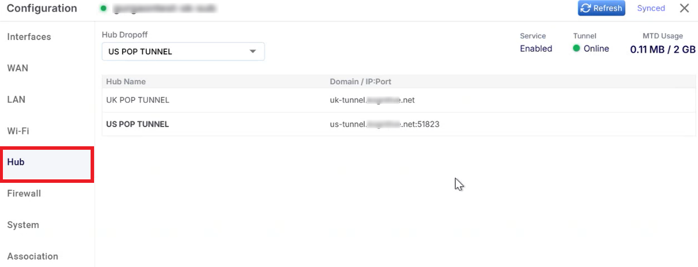Open the Firewall section

pos(24,193)
